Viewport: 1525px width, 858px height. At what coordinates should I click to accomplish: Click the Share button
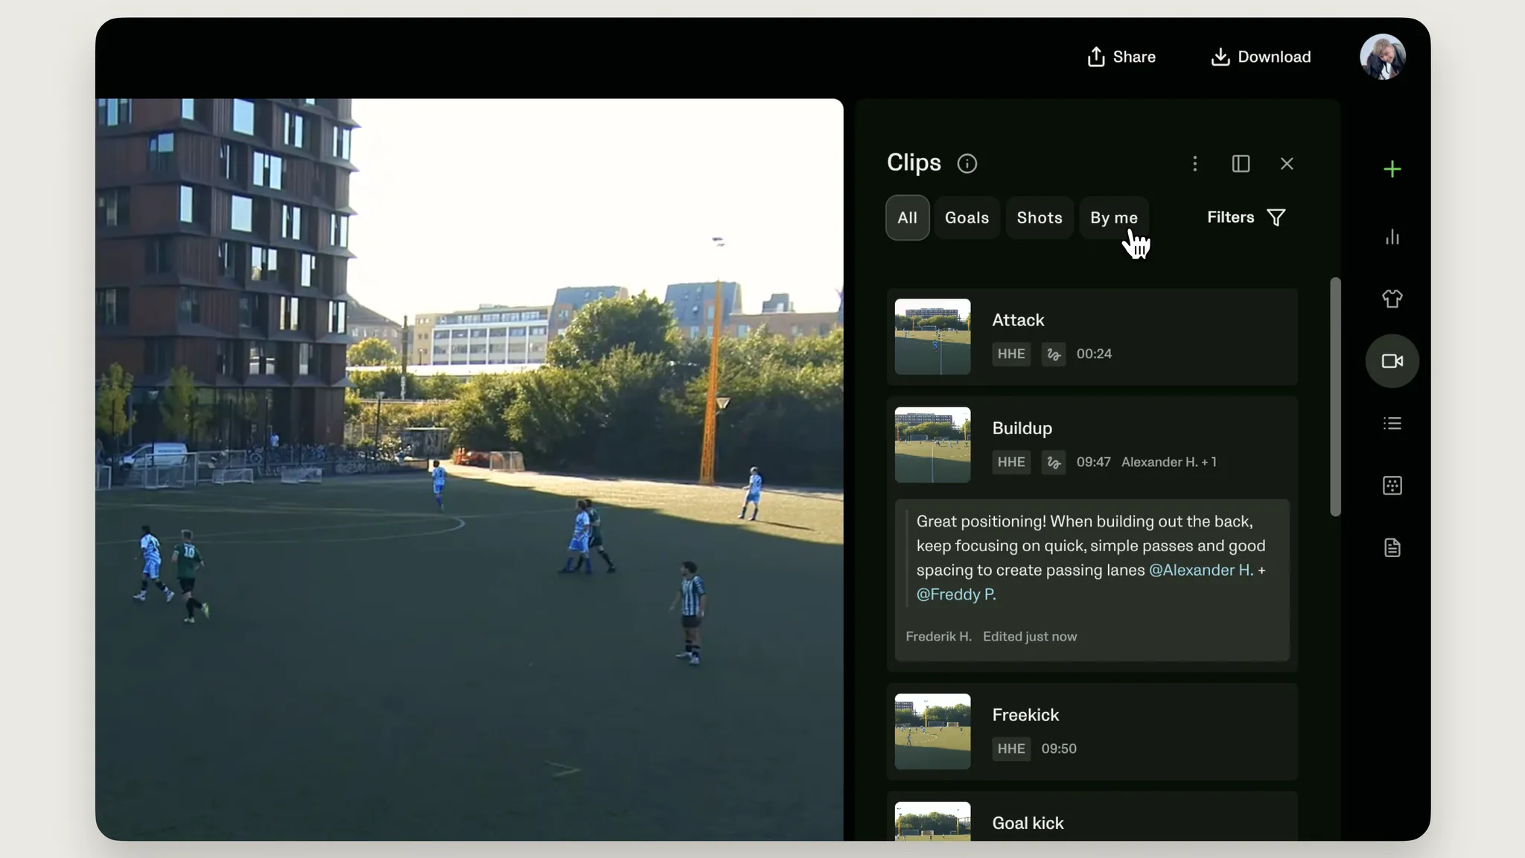1121,57
